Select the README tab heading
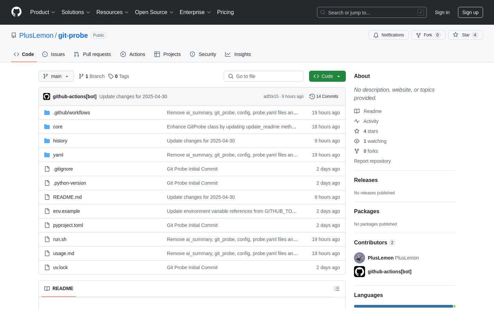The image size is (494, 309). 59,289
